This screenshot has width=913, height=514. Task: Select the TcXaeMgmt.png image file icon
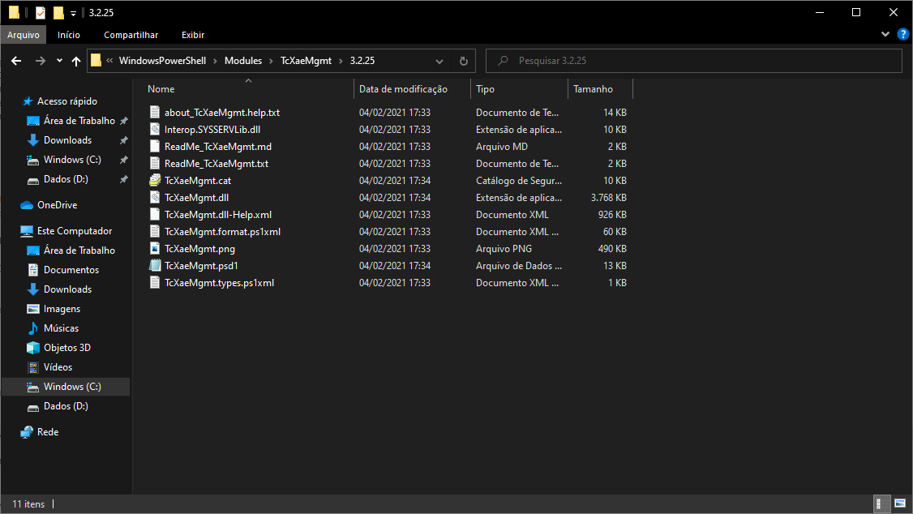(x=155, y=249)
